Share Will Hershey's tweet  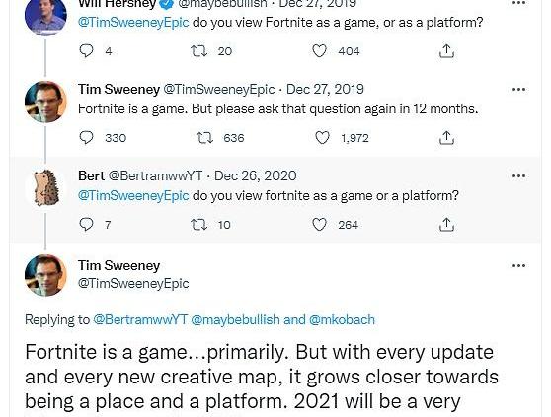(446, 51)
